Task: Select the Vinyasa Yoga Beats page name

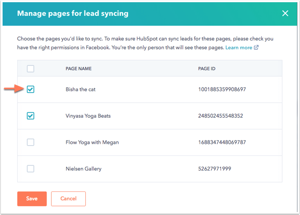Action: [x=88, y=116]
